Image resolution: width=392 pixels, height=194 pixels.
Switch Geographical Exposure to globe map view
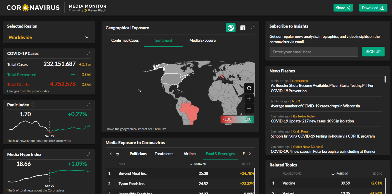coord(231,28)
